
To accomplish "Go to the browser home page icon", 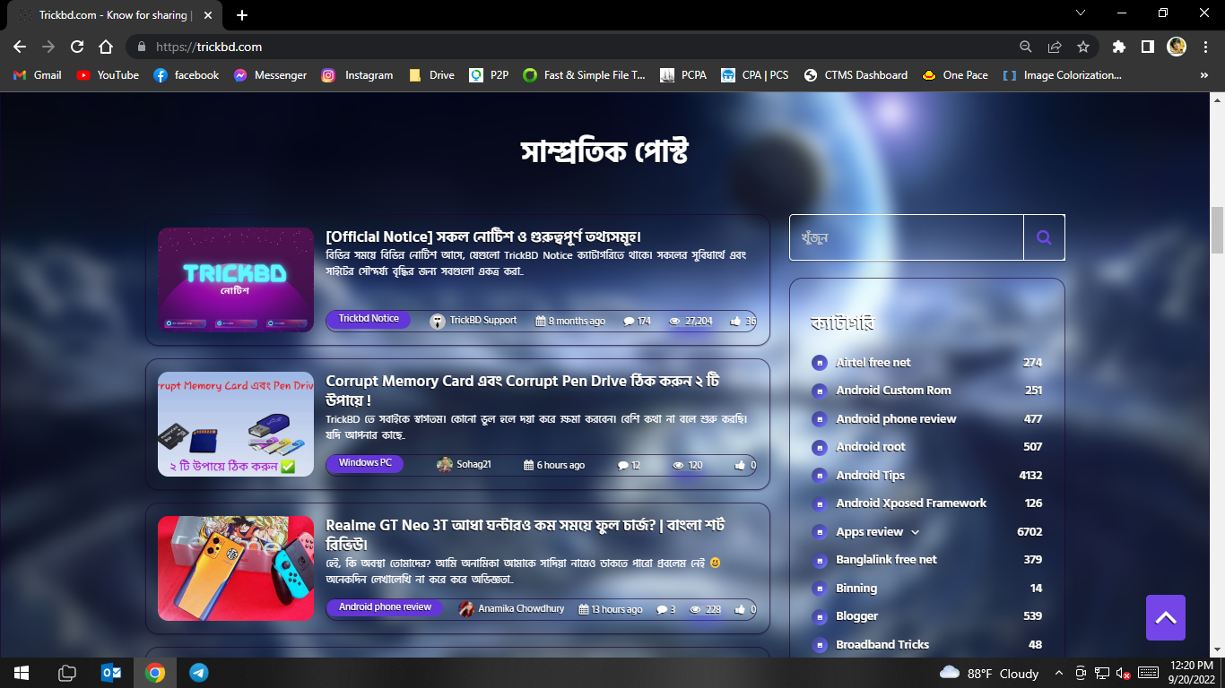I will [x=106, y=47].
